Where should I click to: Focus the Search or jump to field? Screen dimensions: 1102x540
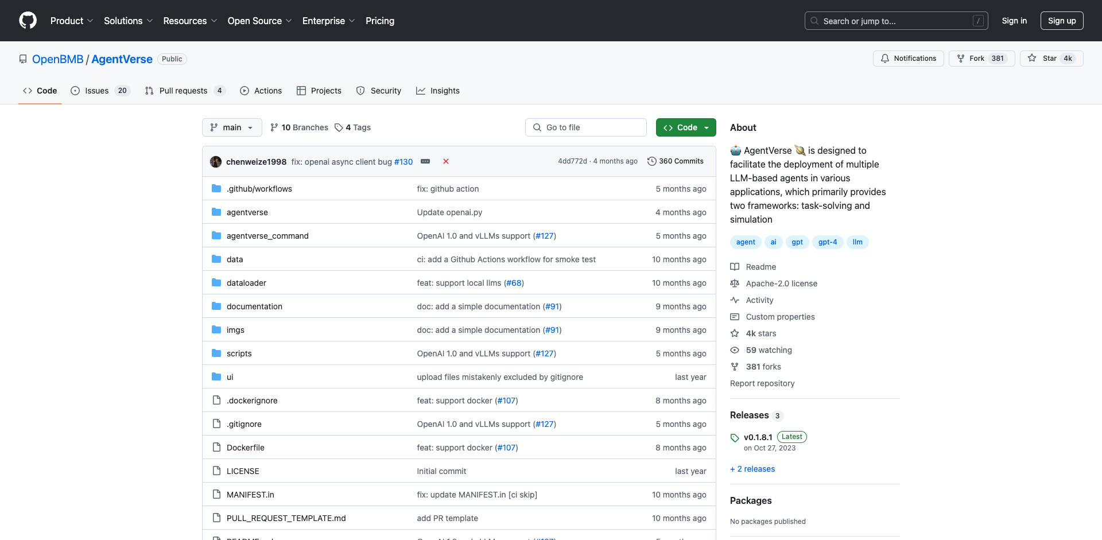click(x=897, y=21)
